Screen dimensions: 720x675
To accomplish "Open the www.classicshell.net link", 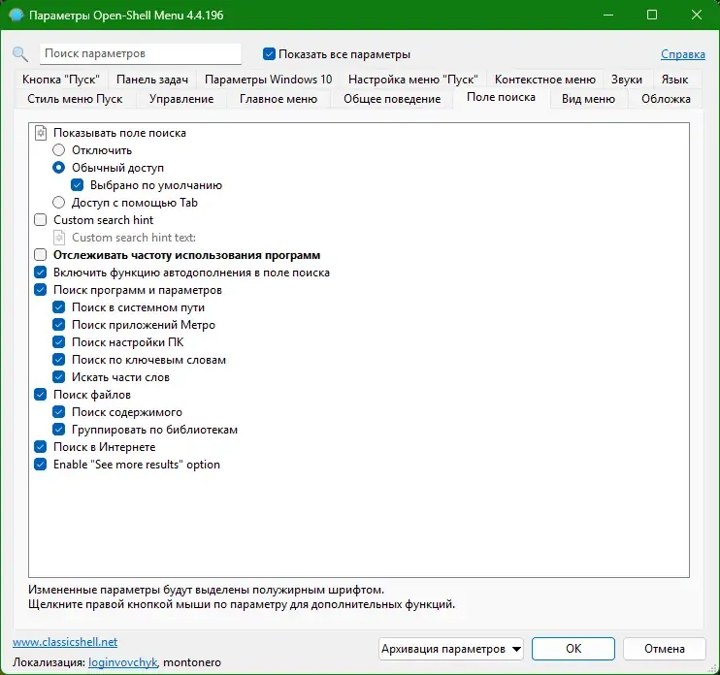I will coord(65,642).
